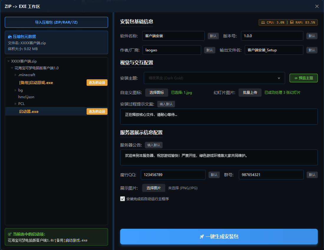Click 选择图片 for display image
The height and width of the screenshot is (250, 324).
click(154, 188)
